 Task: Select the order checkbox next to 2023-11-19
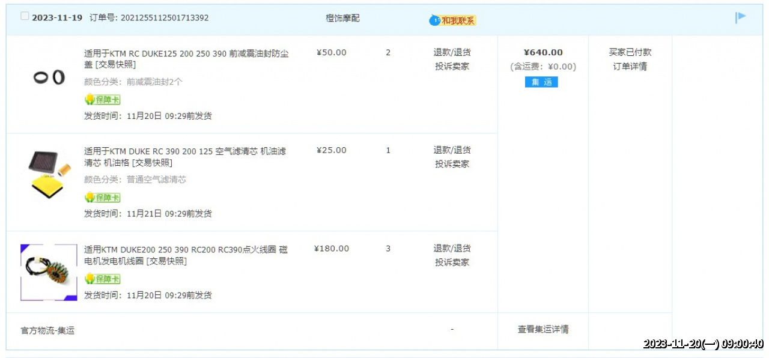[24, 15]
